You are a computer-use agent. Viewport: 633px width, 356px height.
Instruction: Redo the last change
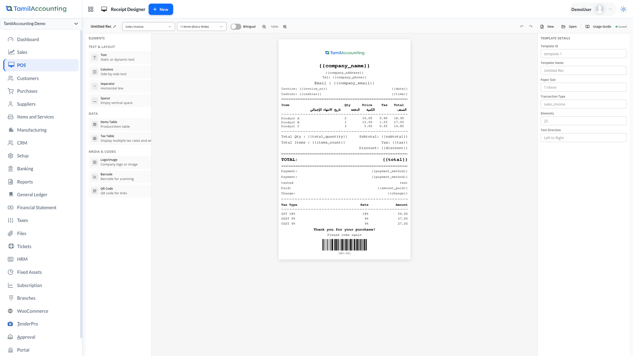click(x=531, y=26)
